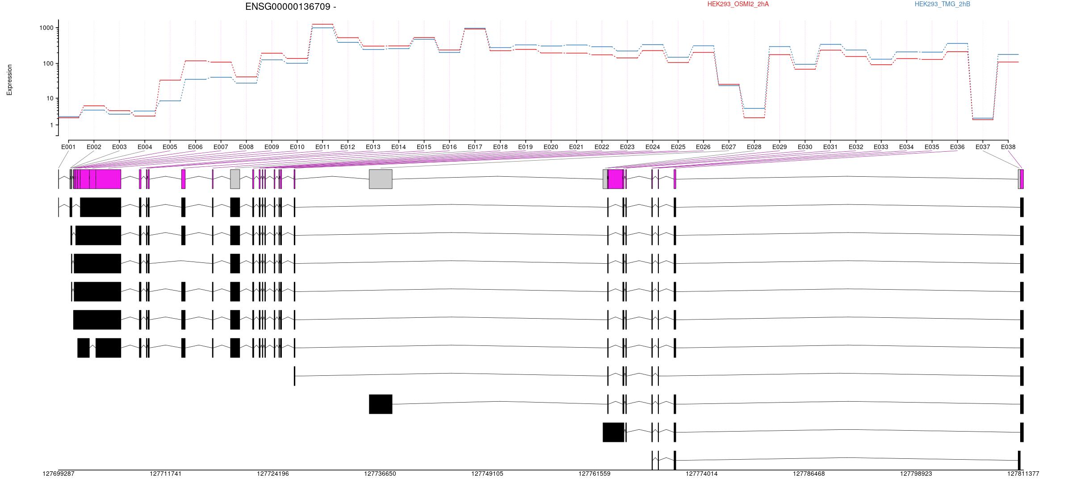1072x482 pixels.
Task: Click exon label E010
Action: (x=297, y=147)
